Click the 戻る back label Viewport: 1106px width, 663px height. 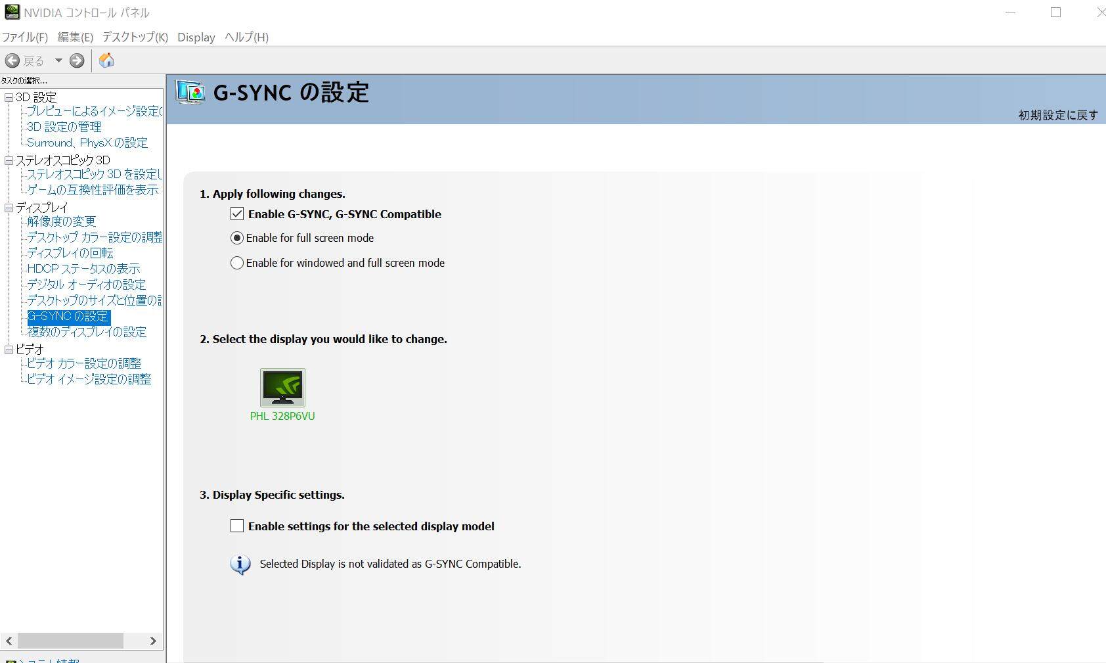coord(33,61)
